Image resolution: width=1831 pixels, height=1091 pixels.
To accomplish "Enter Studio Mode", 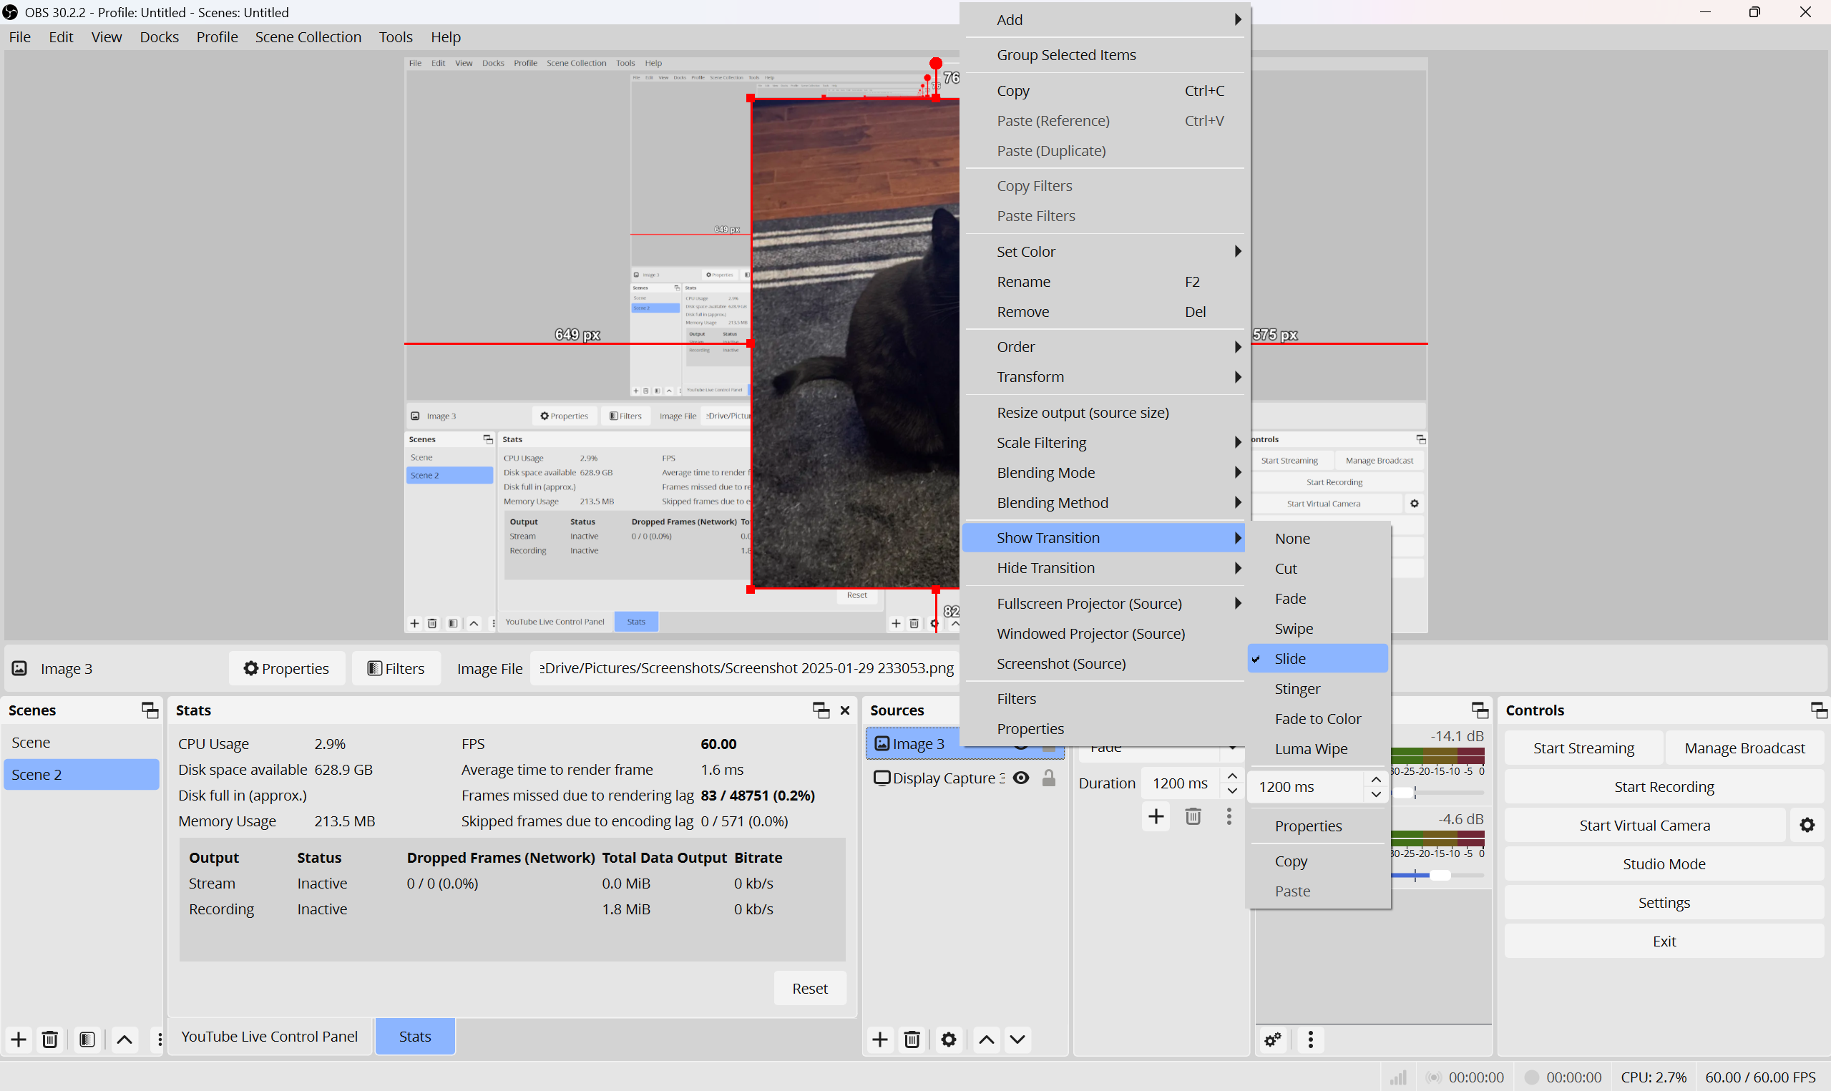I will point(1664,863).
